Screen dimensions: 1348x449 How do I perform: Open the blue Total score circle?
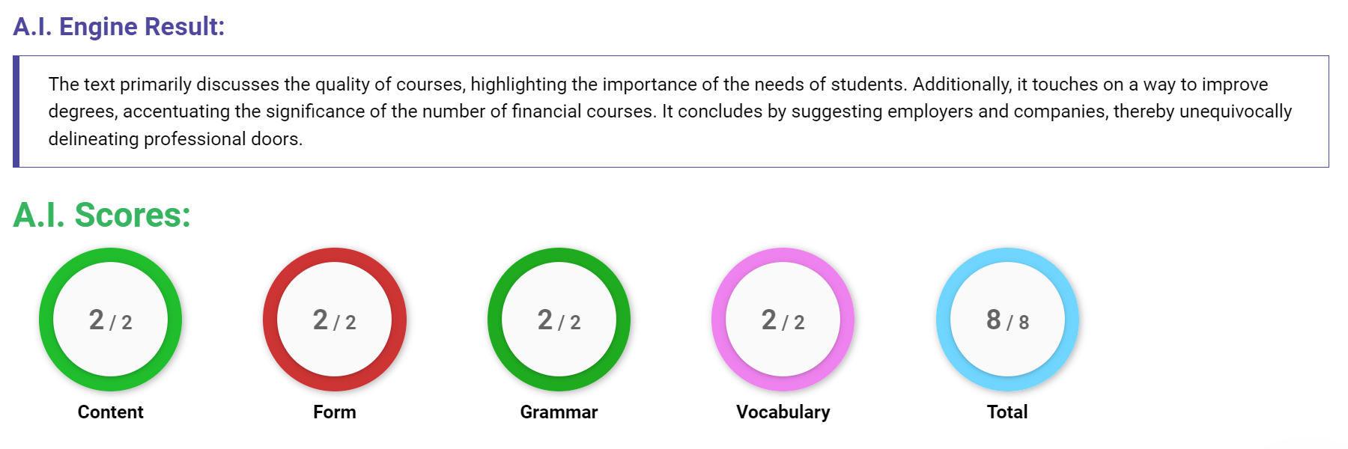click(1007, 320)
